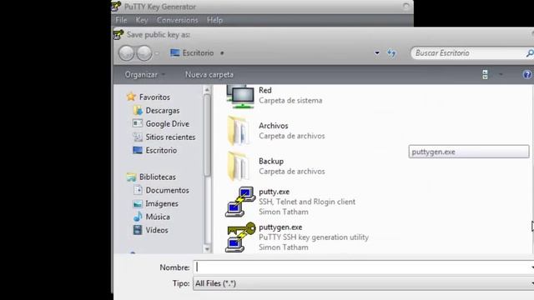Open the Tipo All Files dropdown
Image resolution: width=534 pixels, height=300 pixels.
(x=364, y=283)
